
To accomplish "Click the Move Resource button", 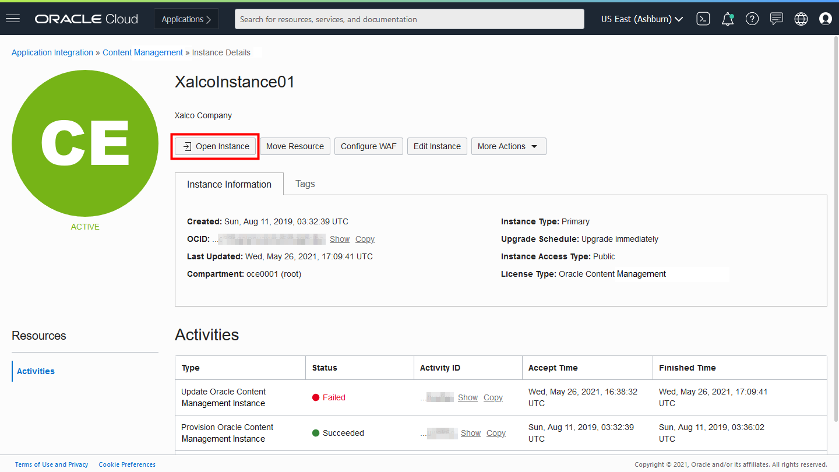I will 295,146.
